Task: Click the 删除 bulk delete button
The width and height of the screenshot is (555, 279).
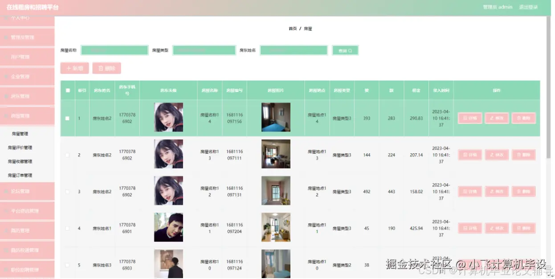Action: click(107, 68)
